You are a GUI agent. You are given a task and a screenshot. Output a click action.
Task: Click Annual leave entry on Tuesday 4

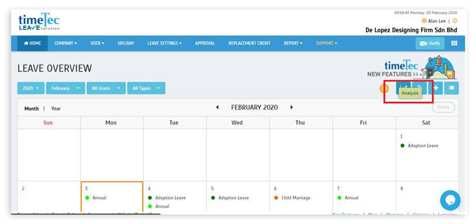click(x=159, y=206)
